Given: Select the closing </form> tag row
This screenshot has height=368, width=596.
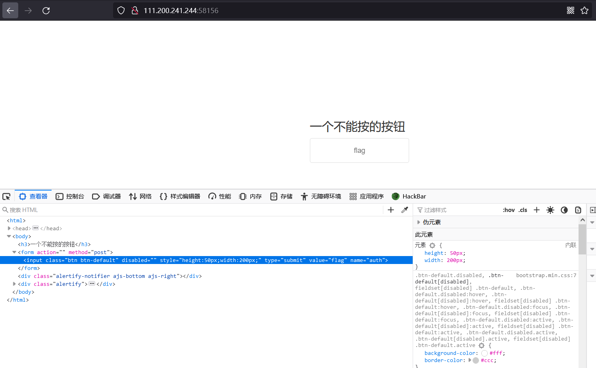Looking at the screenshot, I should pos(206,268).
